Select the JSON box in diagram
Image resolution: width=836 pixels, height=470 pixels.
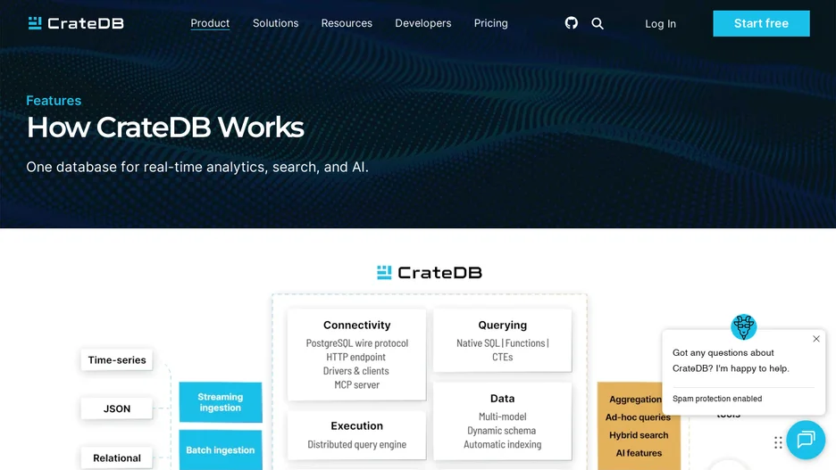pos(117,408)
